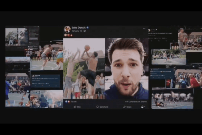202x135 pixels.
Task: Open the selfie video of surprised man
Action: pyautogui.click(x=127, y=68)
